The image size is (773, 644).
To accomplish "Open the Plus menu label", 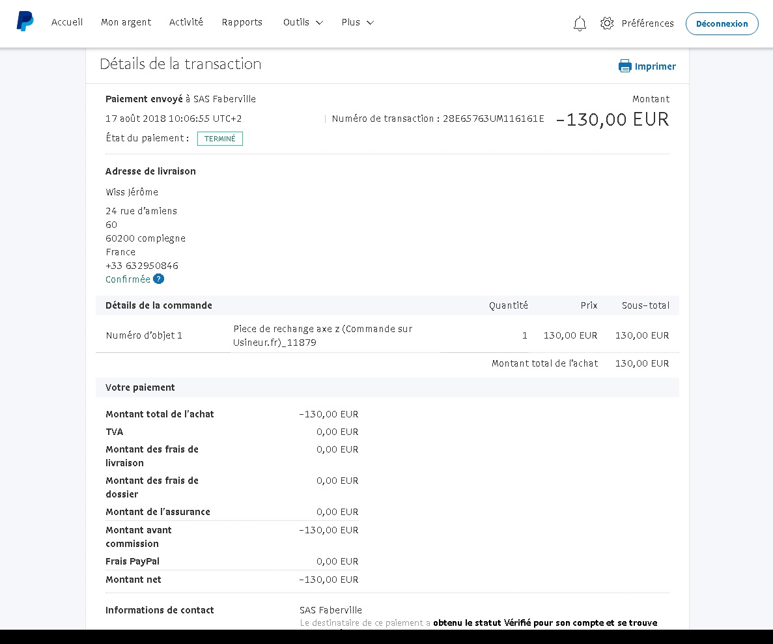I will tap(350, 22).
